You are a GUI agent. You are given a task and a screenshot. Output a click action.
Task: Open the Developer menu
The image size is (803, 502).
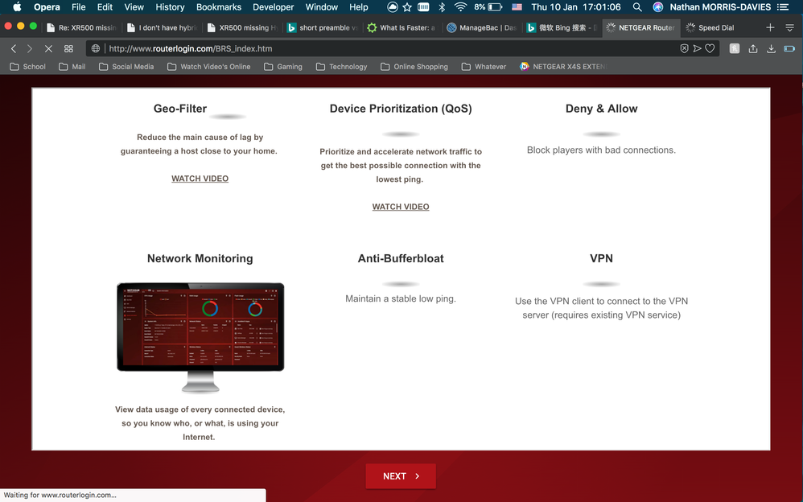(x=273, y=6)
